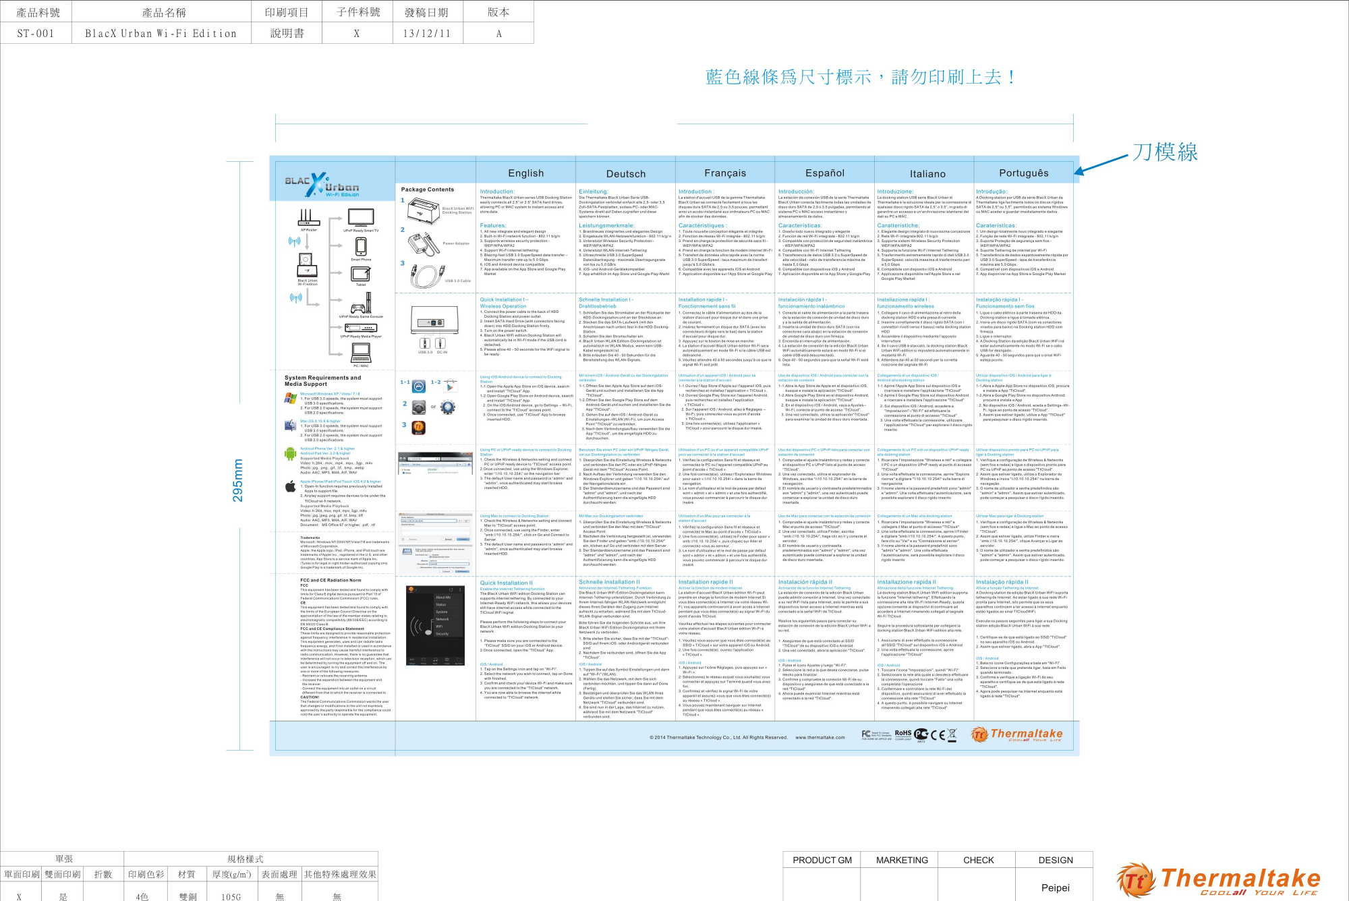Click the Mac OS Finder face icon
Screen dimensions: 1349x901
tap(291, 425)
